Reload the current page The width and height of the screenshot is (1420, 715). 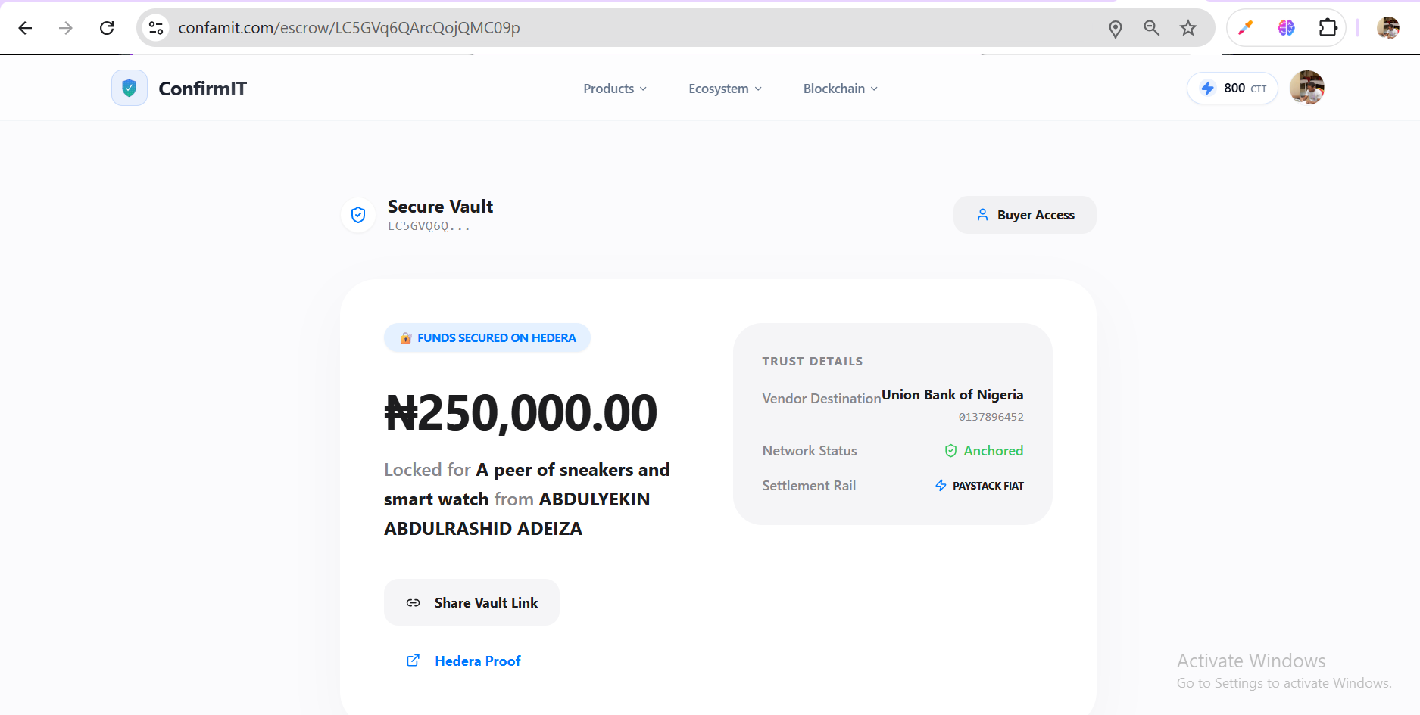107,28
